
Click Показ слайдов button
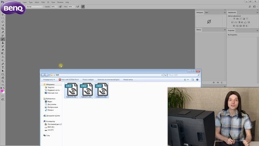point(88,79)
